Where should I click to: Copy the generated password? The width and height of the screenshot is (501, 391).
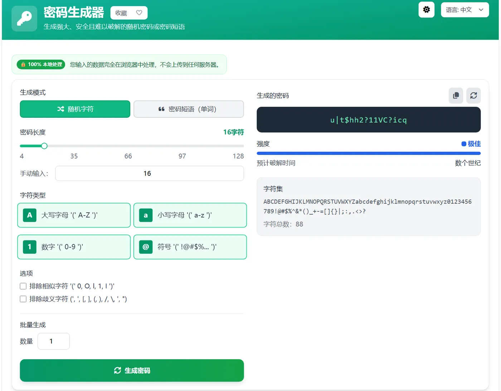click(x=456, y=96)
